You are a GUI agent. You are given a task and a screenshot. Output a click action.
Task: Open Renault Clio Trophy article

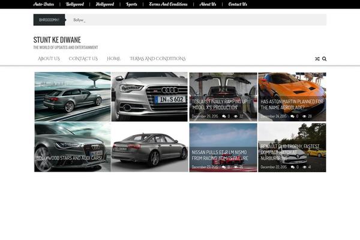pos(290,152)
